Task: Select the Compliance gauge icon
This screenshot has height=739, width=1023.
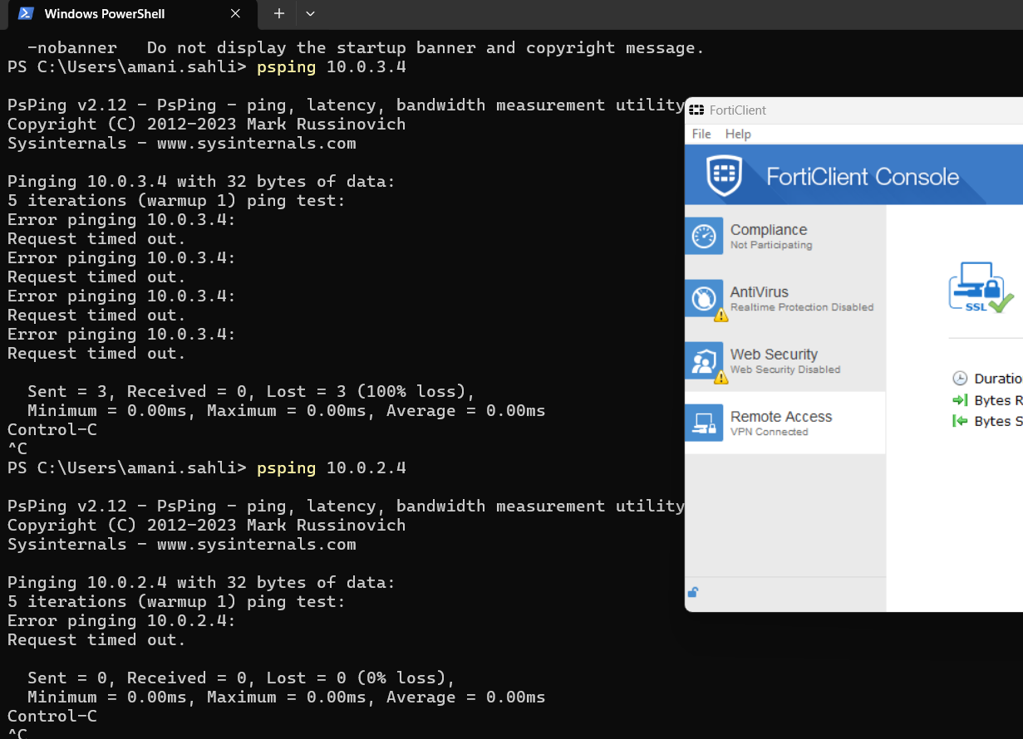Action: point(704,236)
